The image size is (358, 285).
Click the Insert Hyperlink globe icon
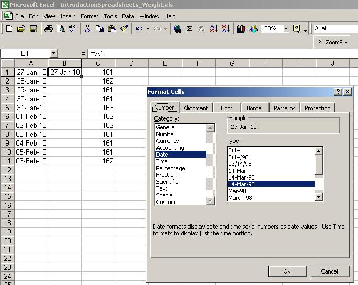(x=177, y=29)
